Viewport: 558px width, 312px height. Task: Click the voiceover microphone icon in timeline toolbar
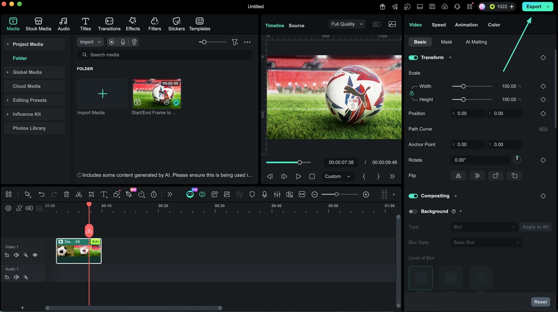pyautogui.click(x=264, y=195)
